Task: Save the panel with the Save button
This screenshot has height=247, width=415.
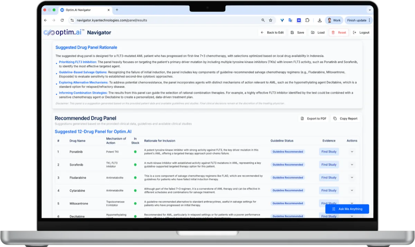Action: [297, 33]
